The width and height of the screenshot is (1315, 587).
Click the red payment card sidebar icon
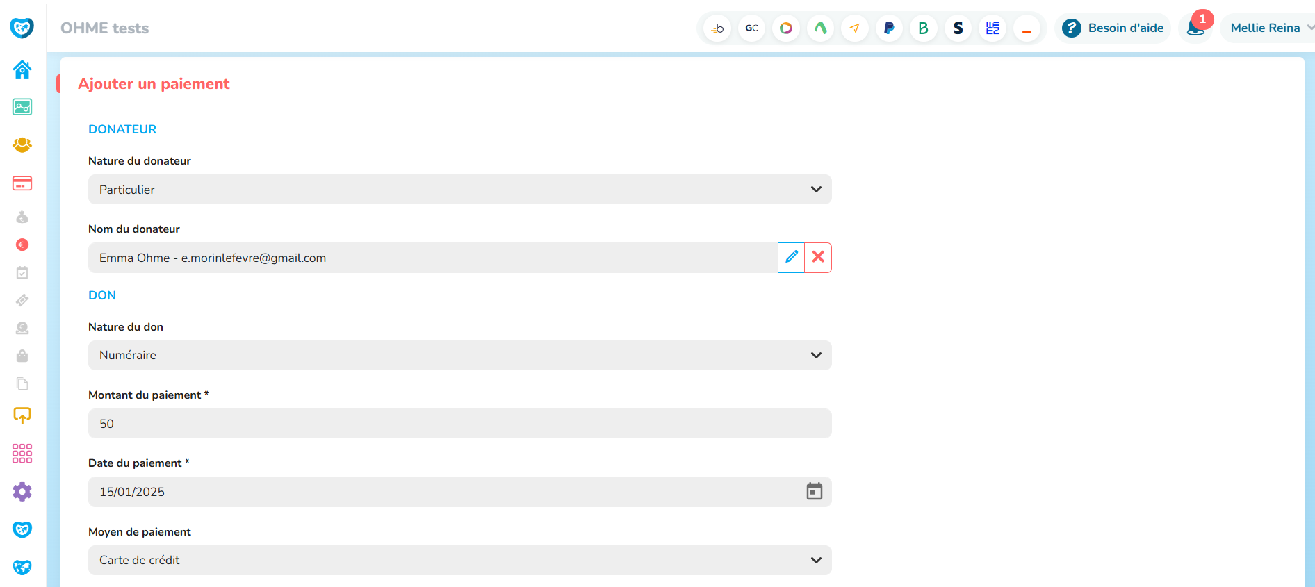coord(22,183)
